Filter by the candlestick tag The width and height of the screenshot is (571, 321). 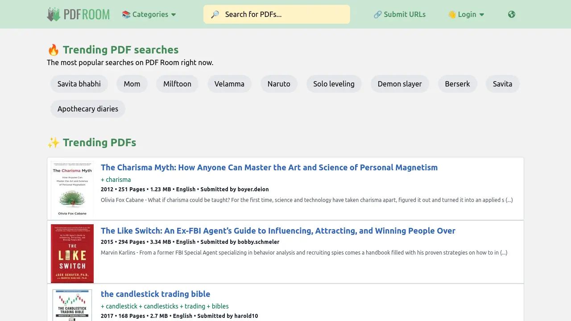(x=119, y=306)
